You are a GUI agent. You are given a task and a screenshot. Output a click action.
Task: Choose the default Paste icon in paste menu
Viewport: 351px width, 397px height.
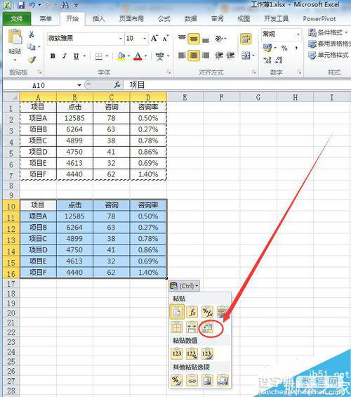pyautogui.click(x=176, y=311)
